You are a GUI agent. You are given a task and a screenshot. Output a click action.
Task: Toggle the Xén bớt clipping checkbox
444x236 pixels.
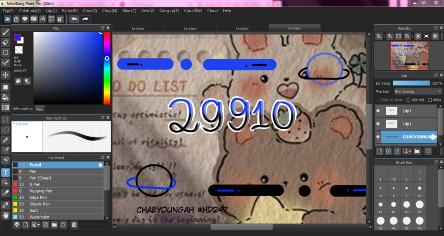click(408, 100)
